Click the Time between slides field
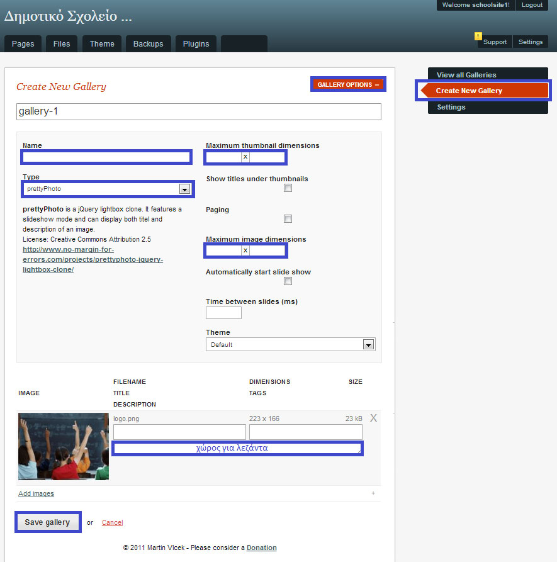This screenshot has width=557, height=562. pyautogui.click(x=223, y=313)
